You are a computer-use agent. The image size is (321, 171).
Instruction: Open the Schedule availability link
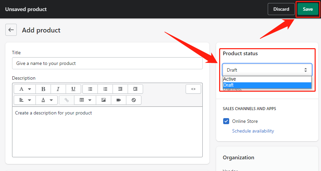pyautogui.click(x=253, y=131)
